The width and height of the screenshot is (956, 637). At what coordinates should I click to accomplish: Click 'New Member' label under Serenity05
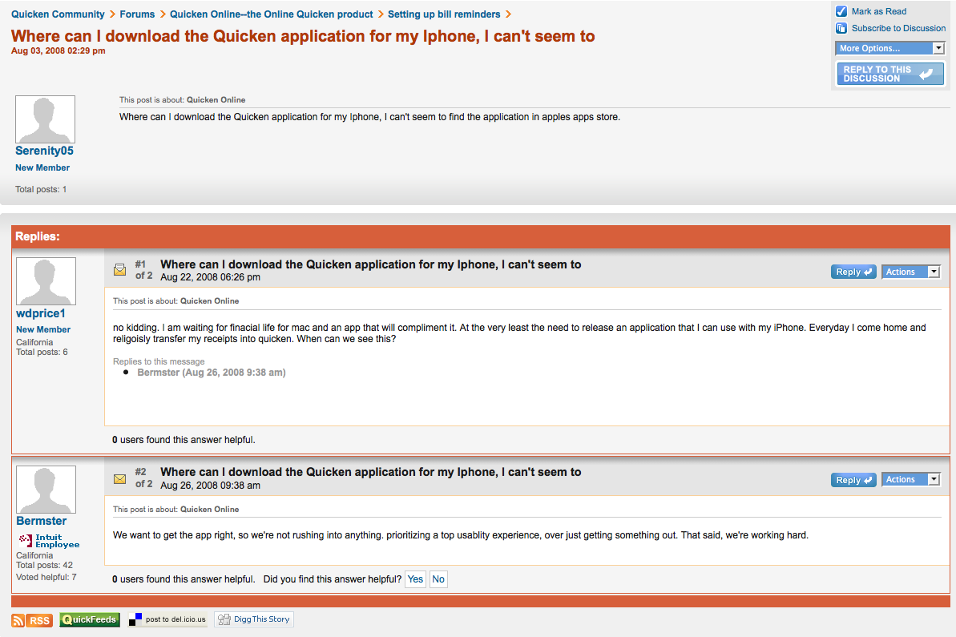(x=42, y=167)
